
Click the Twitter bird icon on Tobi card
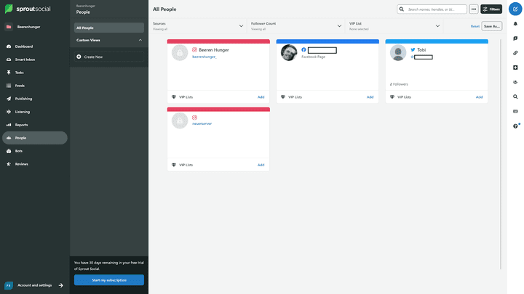(413, 49)
